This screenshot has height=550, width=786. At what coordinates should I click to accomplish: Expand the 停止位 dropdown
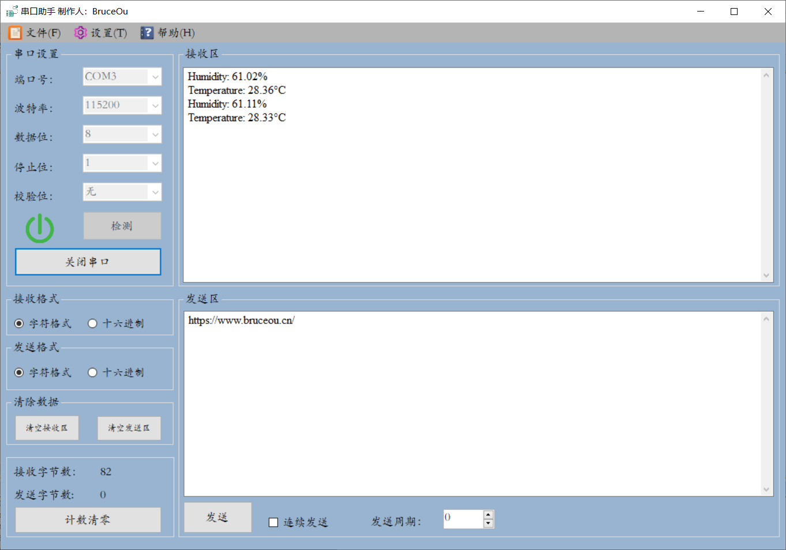[x=155, y=163]
